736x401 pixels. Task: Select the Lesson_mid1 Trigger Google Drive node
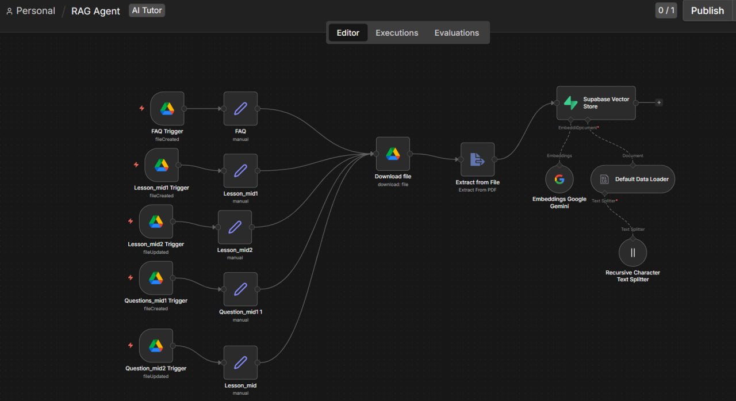coord(162,165)
